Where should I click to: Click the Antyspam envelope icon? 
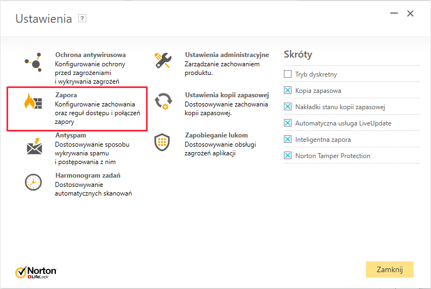point(34,146)
